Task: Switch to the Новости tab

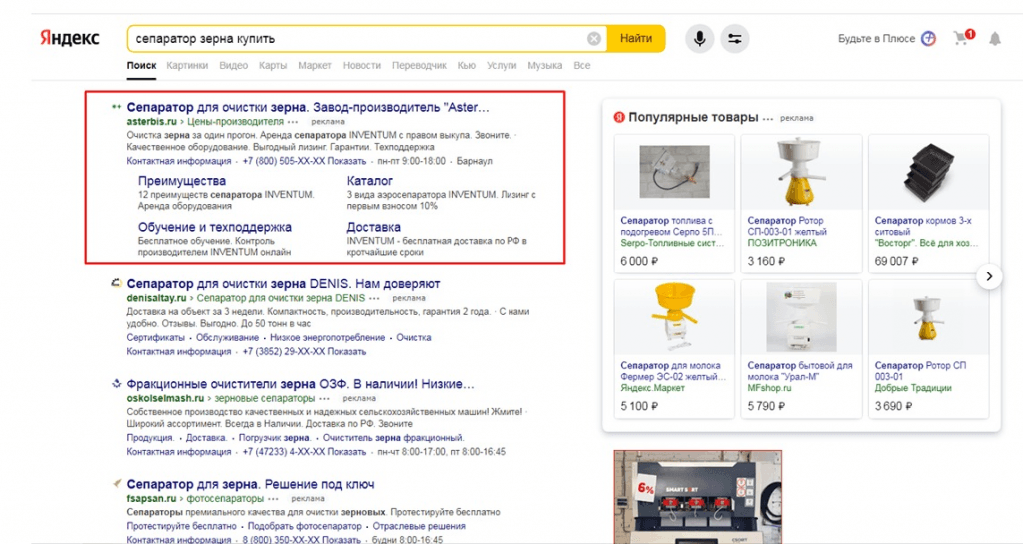Action: (x=361, y=65)
